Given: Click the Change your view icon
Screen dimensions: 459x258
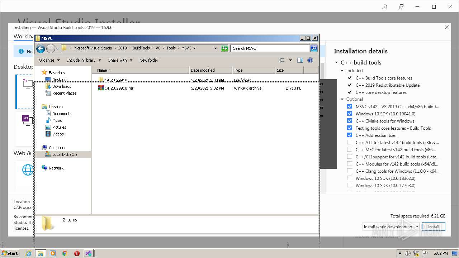Looking at the screenshot, I should pos(282,60).
